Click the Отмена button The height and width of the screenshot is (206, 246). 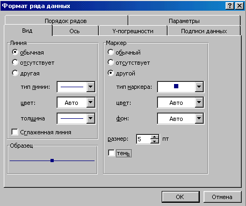[222, 197]
